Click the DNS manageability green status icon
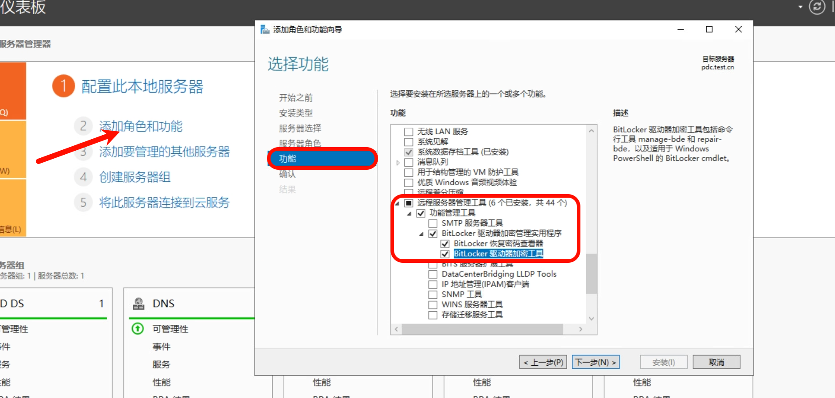Screen dimensions: 835x398 click(138, 329)
